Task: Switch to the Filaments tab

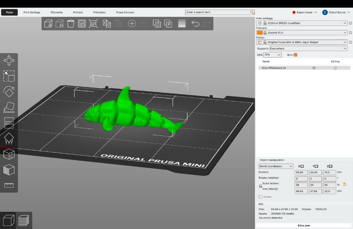Action: click(x=57, y=12)
